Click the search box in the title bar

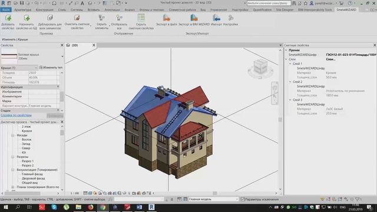pyautogui.click(x=269, y=3)
